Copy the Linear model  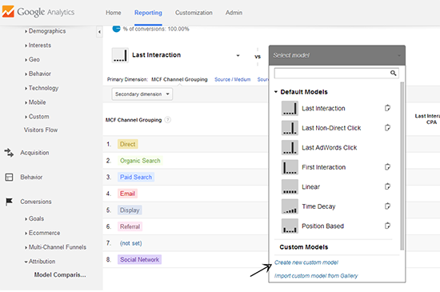tap(387, 186)
